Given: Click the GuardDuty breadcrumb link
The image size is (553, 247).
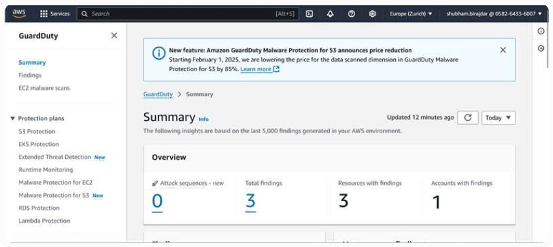Looking at the screenshot, I should pos(158,94).
